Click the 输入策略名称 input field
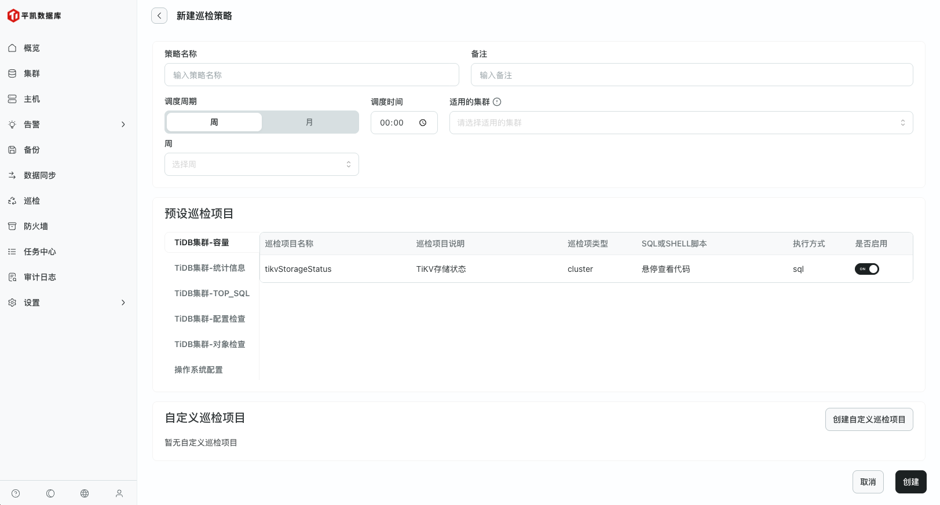The width and height of the screenshot is (940, 505). click(312, 75)
